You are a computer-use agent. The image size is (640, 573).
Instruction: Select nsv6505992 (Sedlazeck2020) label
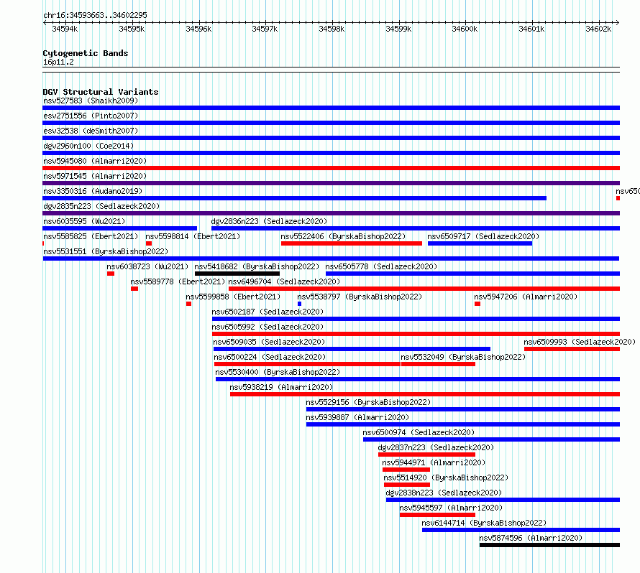(x=268, y=327)
